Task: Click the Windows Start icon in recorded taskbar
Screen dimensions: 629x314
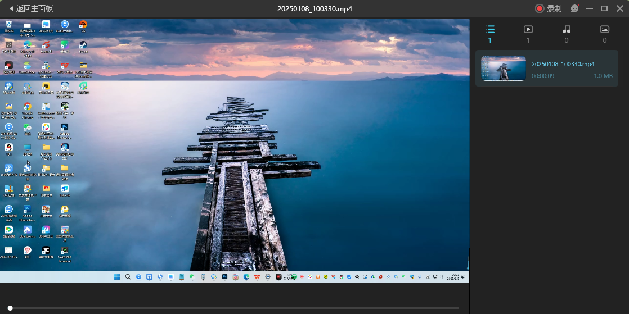Action: click(117, 277)
